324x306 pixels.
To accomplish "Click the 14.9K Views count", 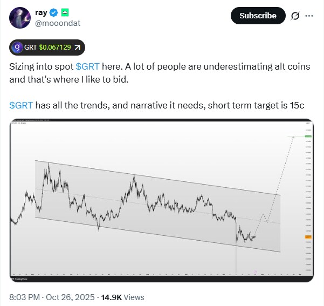I will 124,296.
